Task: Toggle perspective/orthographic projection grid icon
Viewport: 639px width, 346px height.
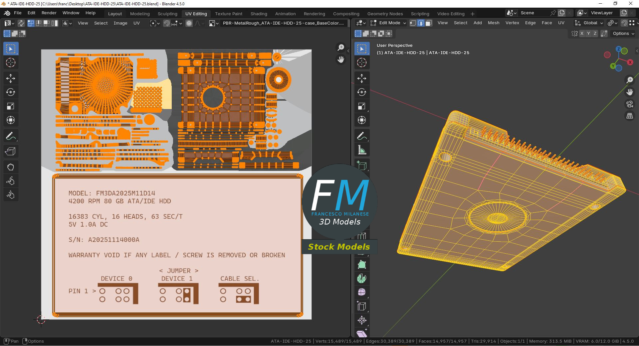Action: coord(630,116)
